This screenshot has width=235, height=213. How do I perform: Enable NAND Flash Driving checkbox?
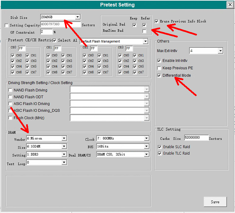click(x=10, y=90)
